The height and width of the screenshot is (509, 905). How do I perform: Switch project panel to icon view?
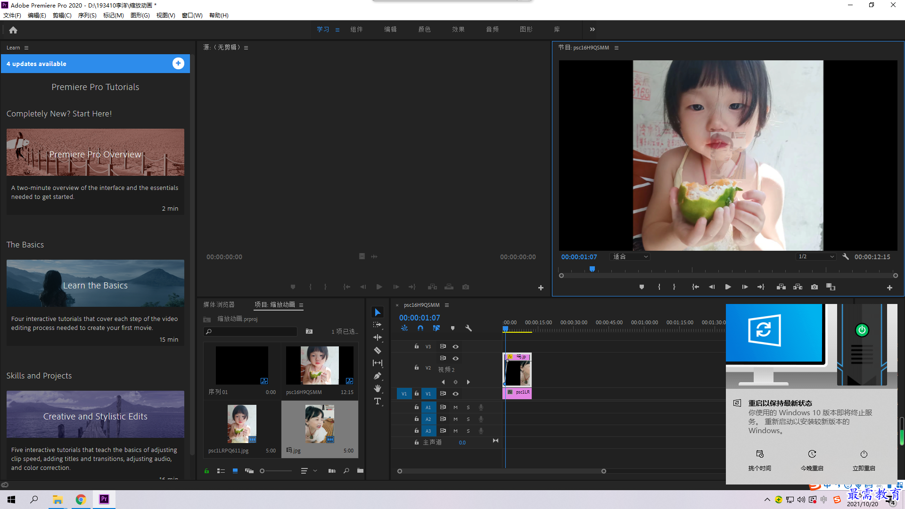pyautogui.click(x=235, y=471)
